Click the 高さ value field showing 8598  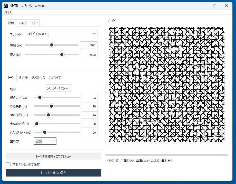(89, 54)
